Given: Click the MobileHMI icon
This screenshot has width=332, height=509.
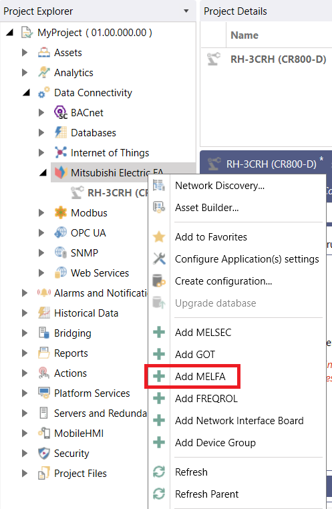Looking at the screenshot, I should tap(44, 434).
